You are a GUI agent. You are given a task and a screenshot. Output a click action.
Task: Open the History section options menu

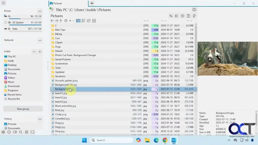click(40, 119)
